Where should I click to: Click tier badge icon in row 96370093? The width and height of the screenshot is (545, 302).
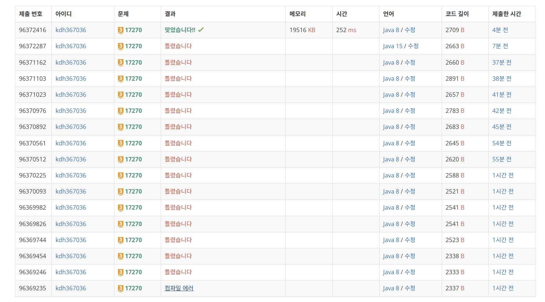(x=121, y=192)
